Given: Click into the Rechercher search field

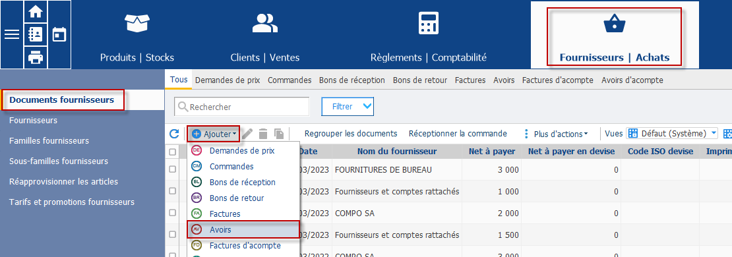Looking at the screenshot, I should 242,107.
